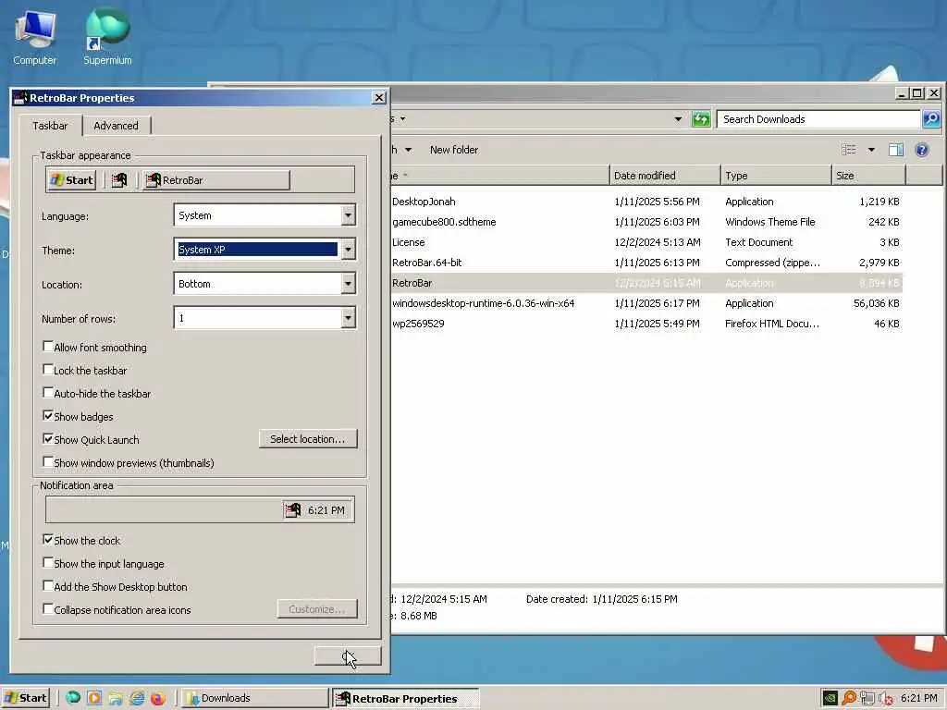This screenshot has height=710, width=947.
Task: Switch to the Advanced tab
Action: point(116,126)
